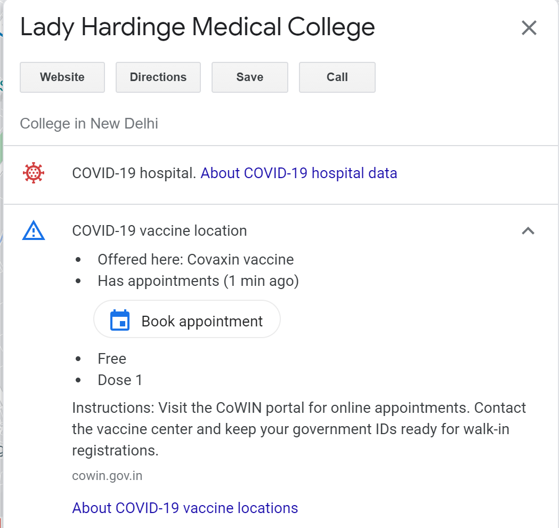Click the blue calendar icon
The height and width of the screenshot is (528, 559).
(x=120, y=320)
